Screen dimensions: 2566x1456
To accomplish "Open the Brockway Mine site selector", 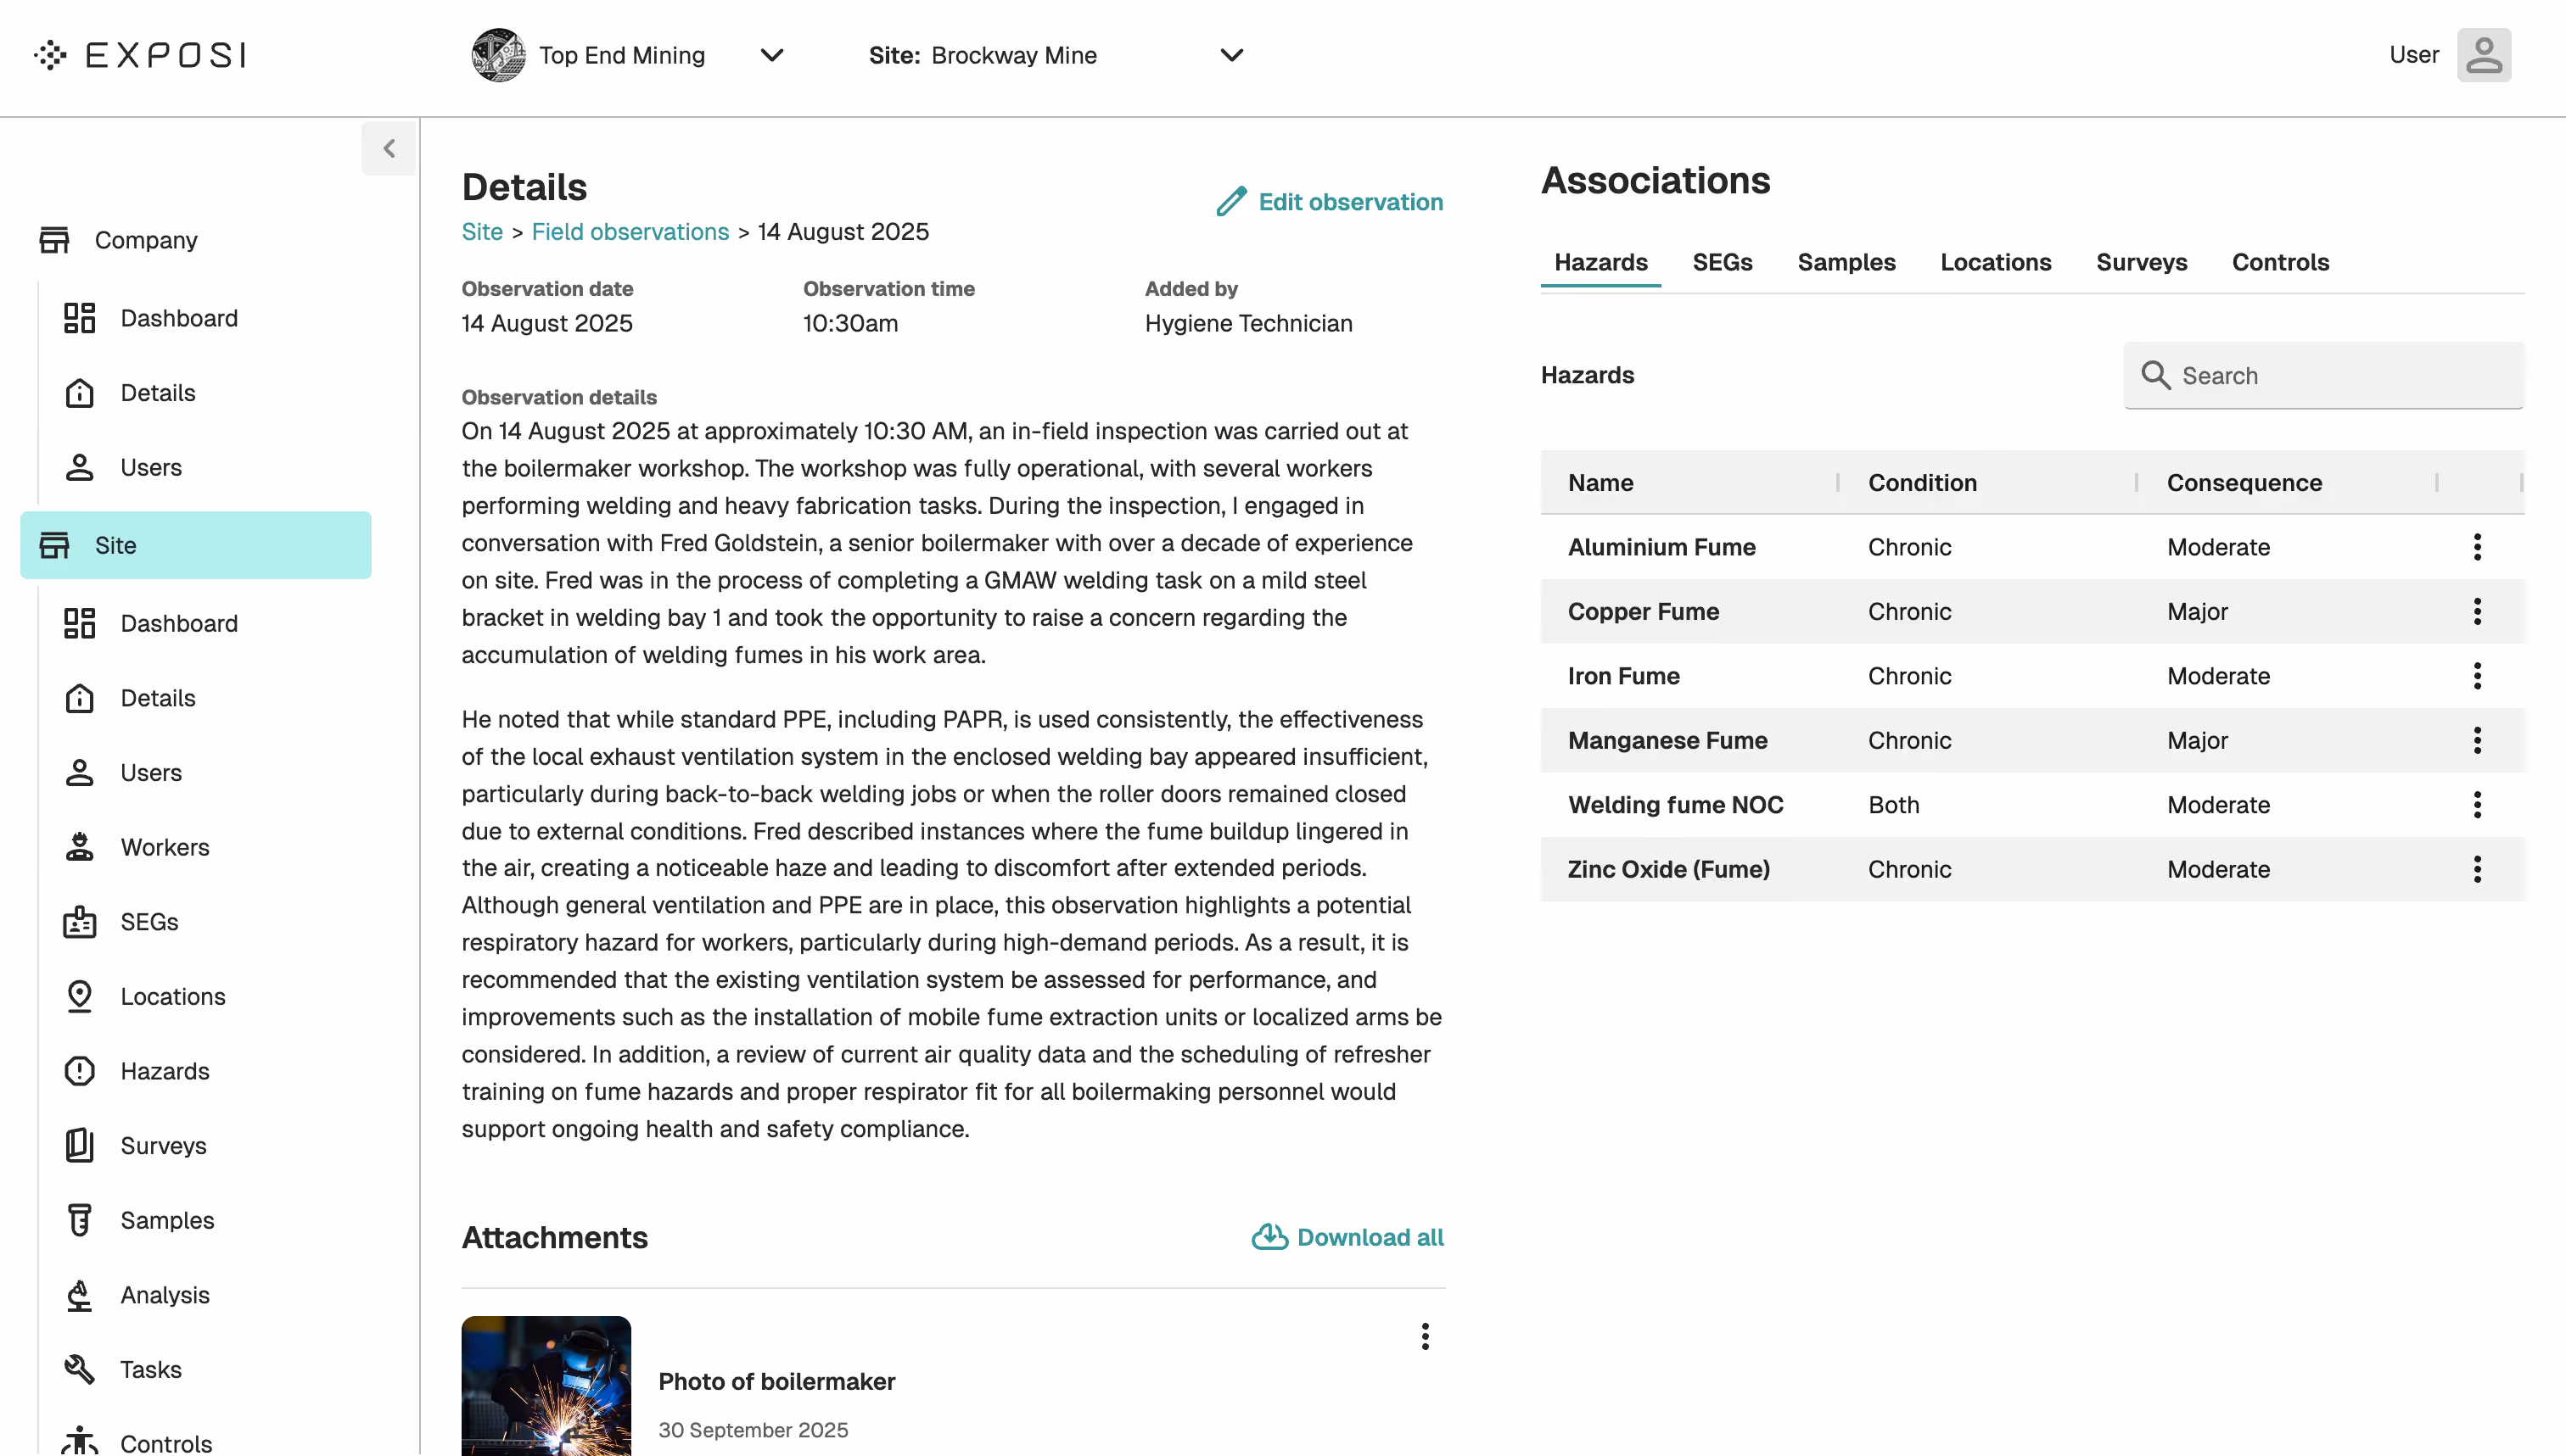I will [x=1231, y=55].
